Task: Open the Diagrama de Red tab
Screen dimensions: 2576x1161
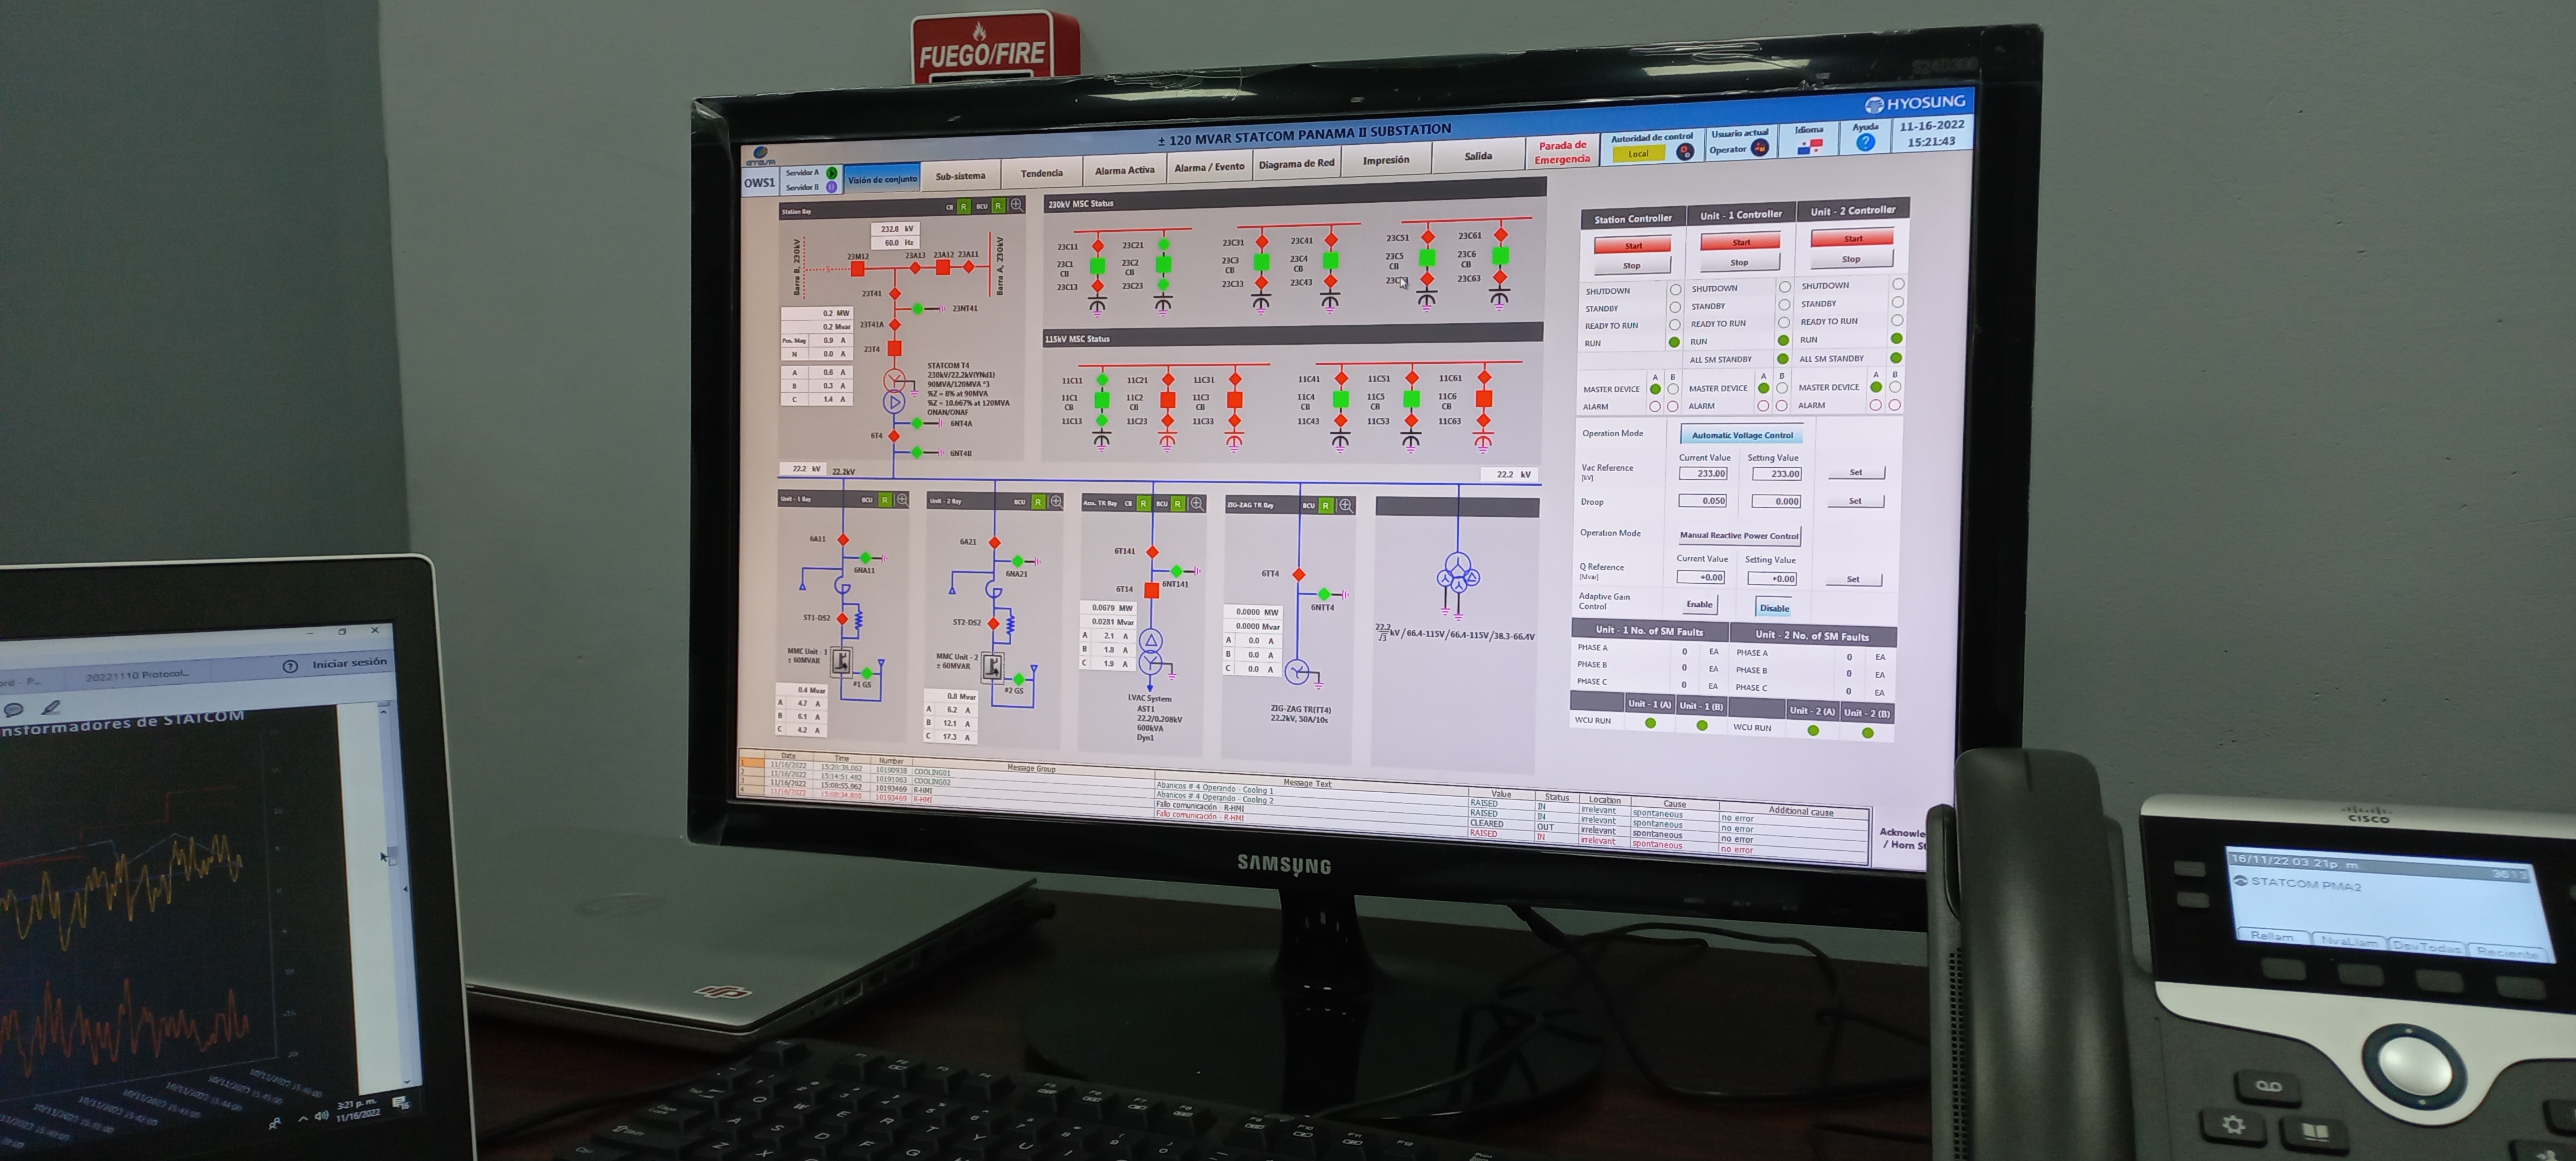Action: click(1296, 163)
